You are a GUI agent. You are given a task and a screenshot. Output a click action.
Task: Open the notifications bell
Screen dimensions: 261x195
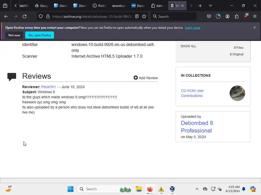coord(244,189)
